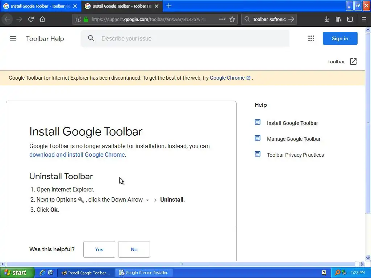This screenshot has width=371, height=278.
Task: Click the Sign in button
Action: point(340,38)
